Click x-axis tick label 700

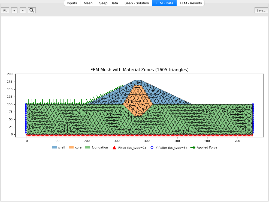pos(237,141)
